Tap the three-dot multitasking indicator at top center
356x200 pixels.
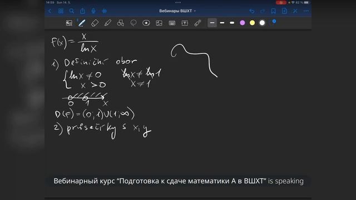tap(178, 2)
